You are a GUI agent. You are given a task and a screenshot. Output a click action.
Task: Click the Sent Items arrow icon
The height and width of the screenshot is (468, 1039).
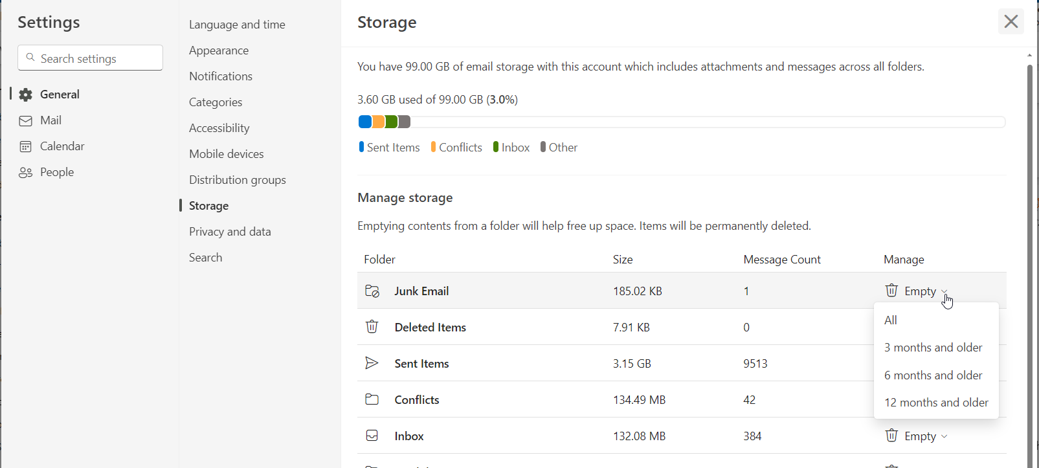click(x=372, y=363)
